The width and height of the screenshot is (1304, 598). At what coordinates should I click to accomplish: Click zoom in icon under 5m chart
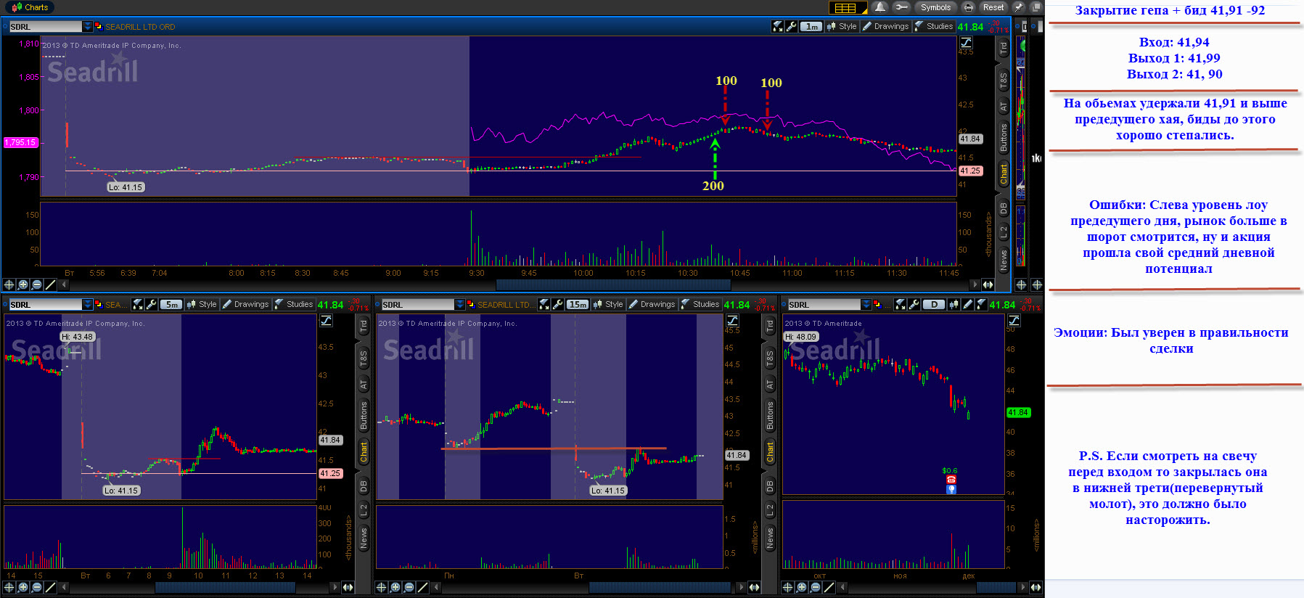point(22,587)
